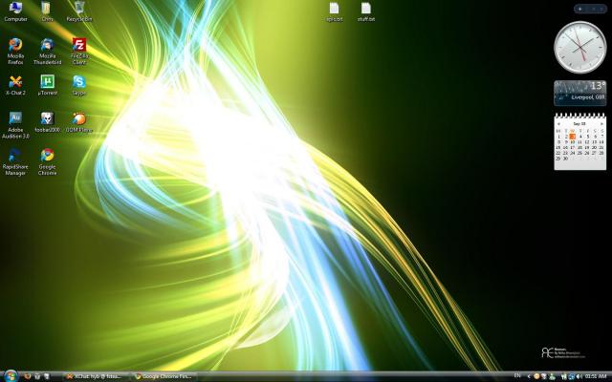Select the GOM Player desktop shortcut
Screen dimensions: 612x382
(78, 122)
